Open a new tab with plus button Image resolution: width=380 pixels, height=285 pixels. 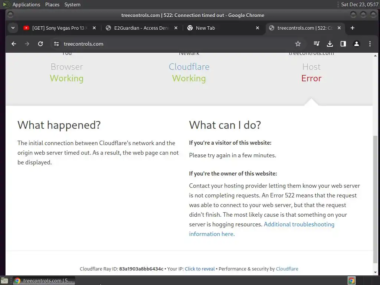353,28
